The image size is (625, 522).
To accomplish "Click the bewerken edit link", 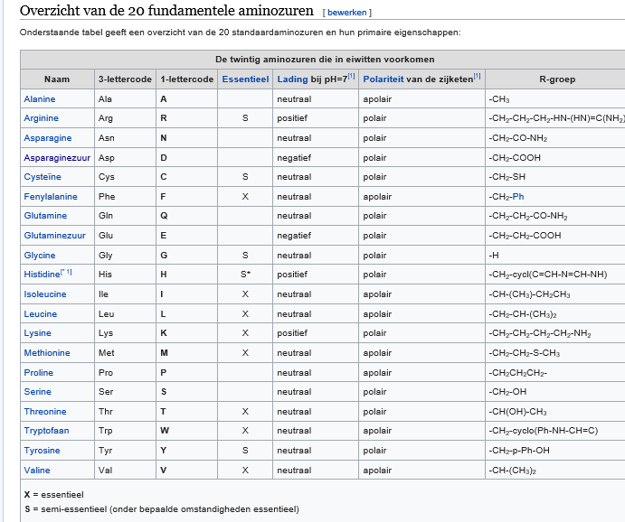I will click(346, 13).
